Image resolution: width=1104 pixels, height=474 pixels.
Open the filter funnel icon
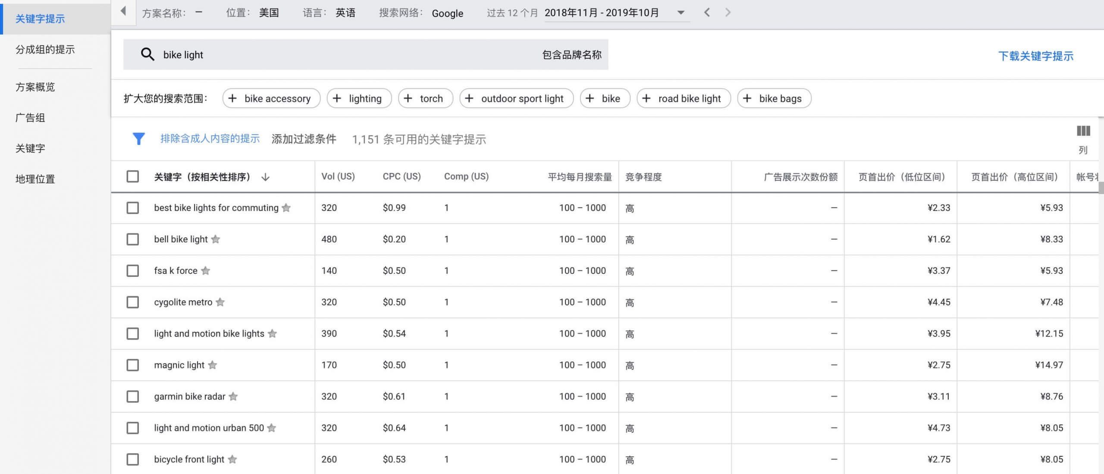(138, 138)
